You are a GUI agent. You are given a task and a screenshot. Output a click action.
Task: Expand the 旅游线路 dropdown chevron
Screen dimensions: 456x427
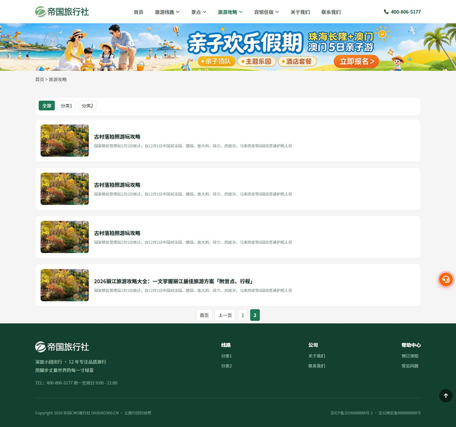(178, 12)
